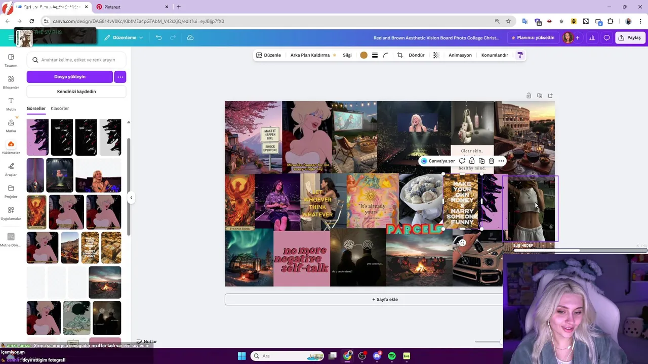
Task: Click the Dosya yükleyin upload button
Action: pos(70,77)
